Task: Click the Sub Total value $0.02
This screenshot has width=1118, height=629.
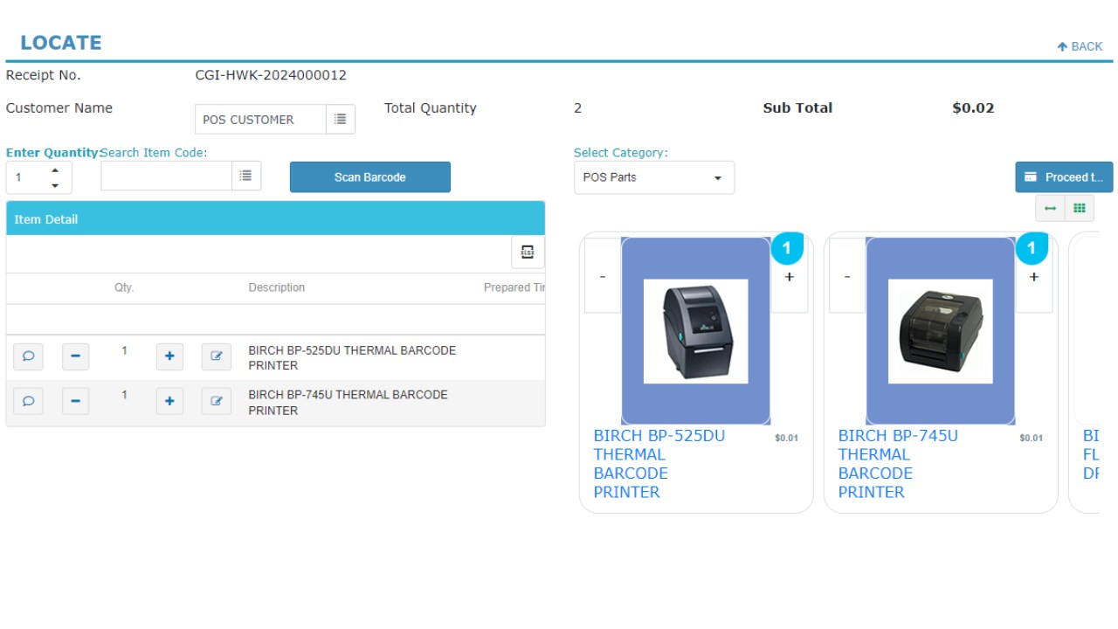Action: 973,108
